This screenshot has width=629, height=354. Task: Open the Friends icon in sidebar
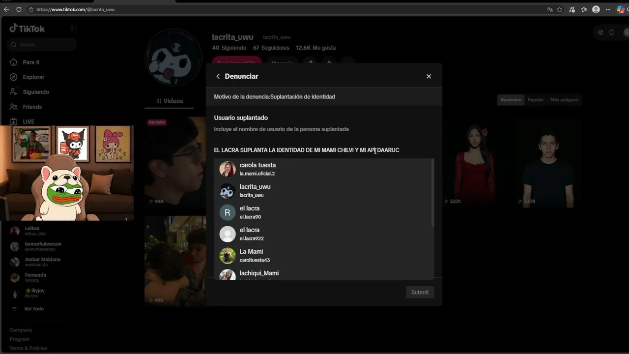coord(14,107)
